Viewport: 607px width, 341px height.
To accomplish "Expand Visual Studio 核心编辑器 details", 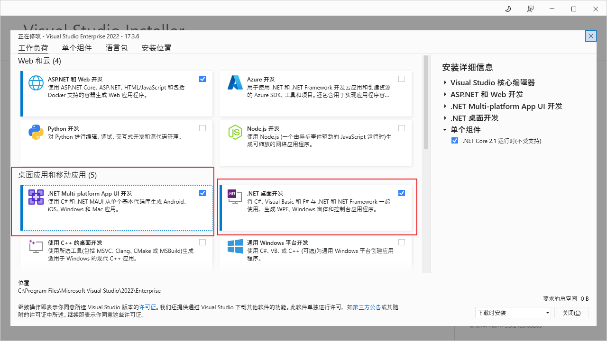I will point(445,82).
